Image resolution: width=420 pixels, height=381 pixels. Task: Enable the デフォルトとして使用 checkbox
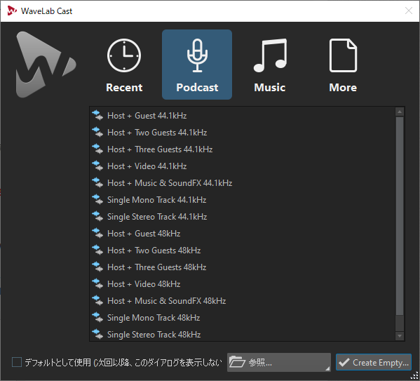17,362
